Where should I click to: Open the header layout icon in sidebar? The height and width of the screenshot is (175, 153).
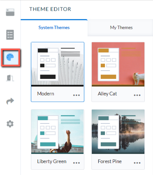point(10,12)
